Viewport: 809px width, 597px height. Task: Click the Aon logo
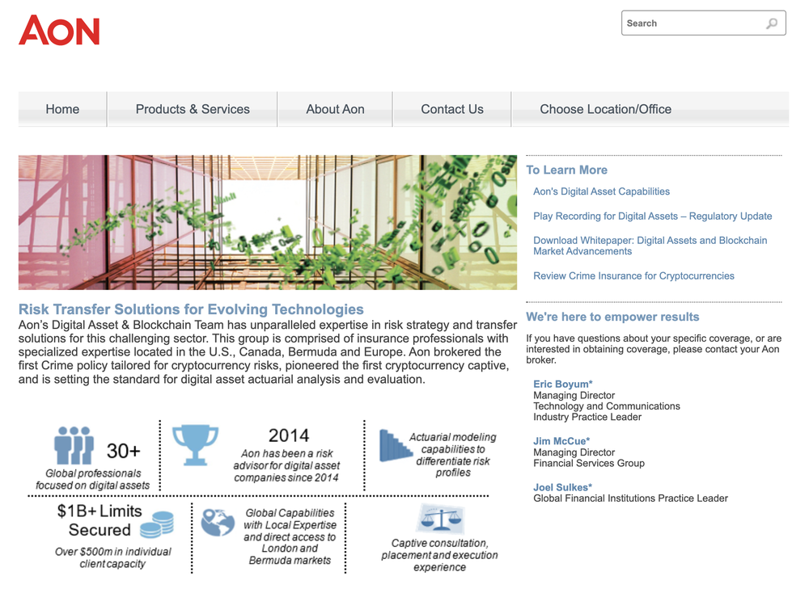coord(59,30)
